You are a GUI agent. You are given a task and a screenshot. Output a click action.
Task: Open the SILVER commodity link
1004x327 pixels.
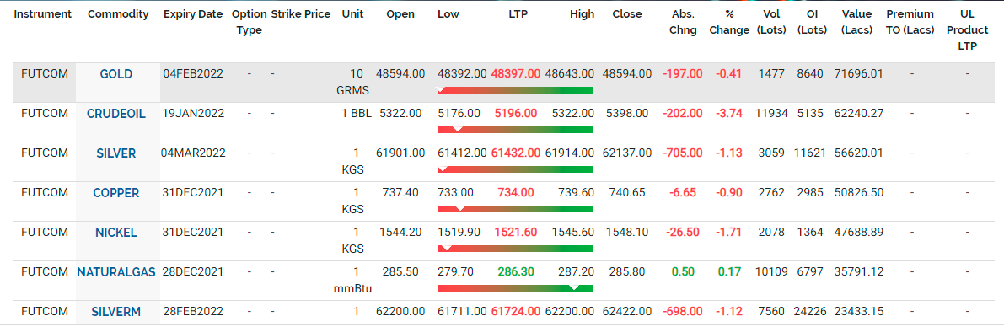pos(115,153)
